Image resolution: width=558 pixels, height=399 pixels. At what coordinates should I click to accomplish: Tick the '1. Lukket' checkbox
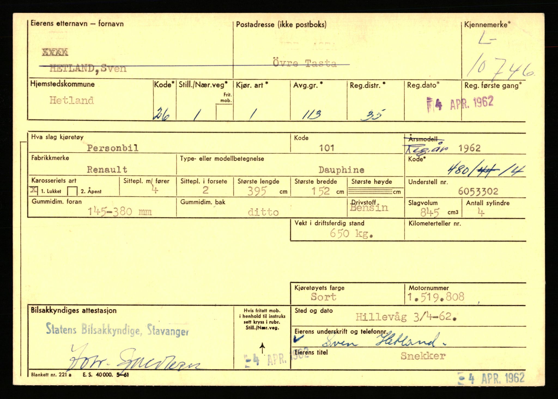34,191
